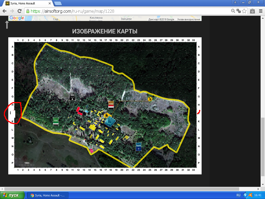Open the пуск Start menu
Screen dimensions: 265x199
(x=12, y=195)
